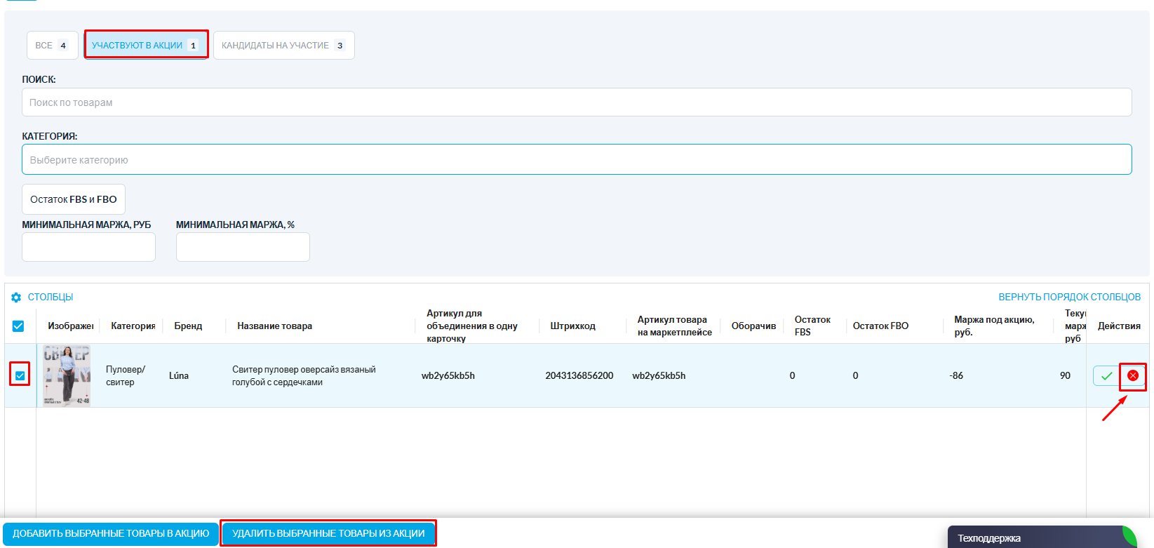Open the Техподдержка support chat widget
The height and width of the screenshot is (548, 1154).
tap(1042, 537)
